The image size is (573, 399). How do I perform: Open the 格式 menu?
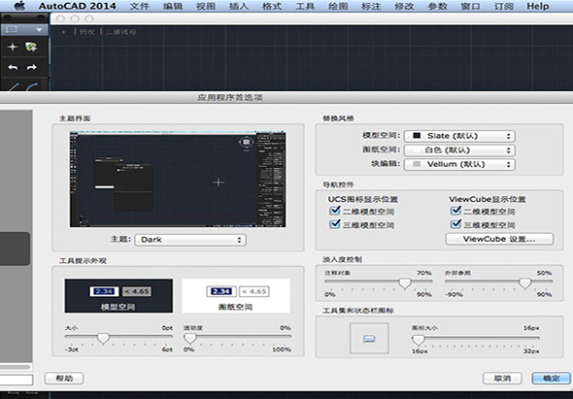(x=272, y=6)
